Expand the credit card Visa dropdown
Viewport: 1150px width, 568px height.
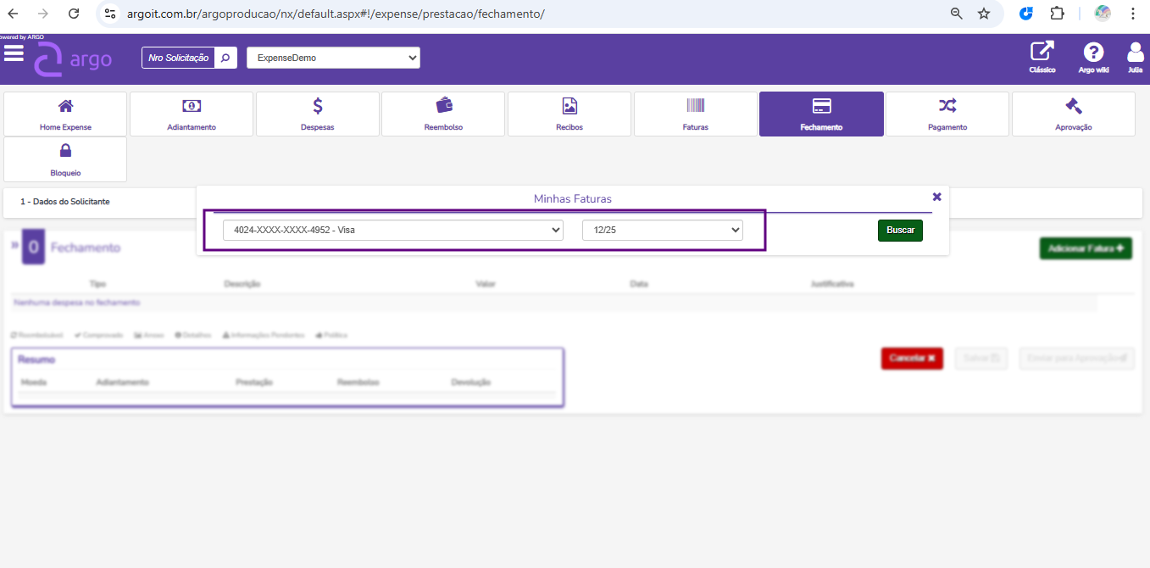pyautogui.click(x=392, y=230)
